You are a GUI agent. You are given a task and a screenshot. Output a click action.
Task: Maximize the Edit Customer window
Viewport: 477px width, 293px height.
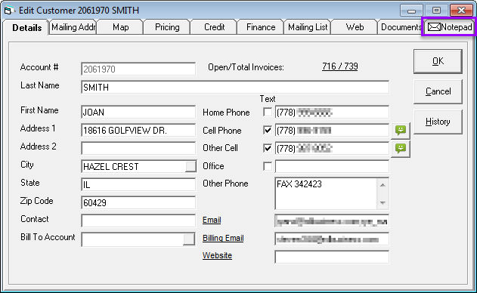pyautogui.click(x=436, y=11)
